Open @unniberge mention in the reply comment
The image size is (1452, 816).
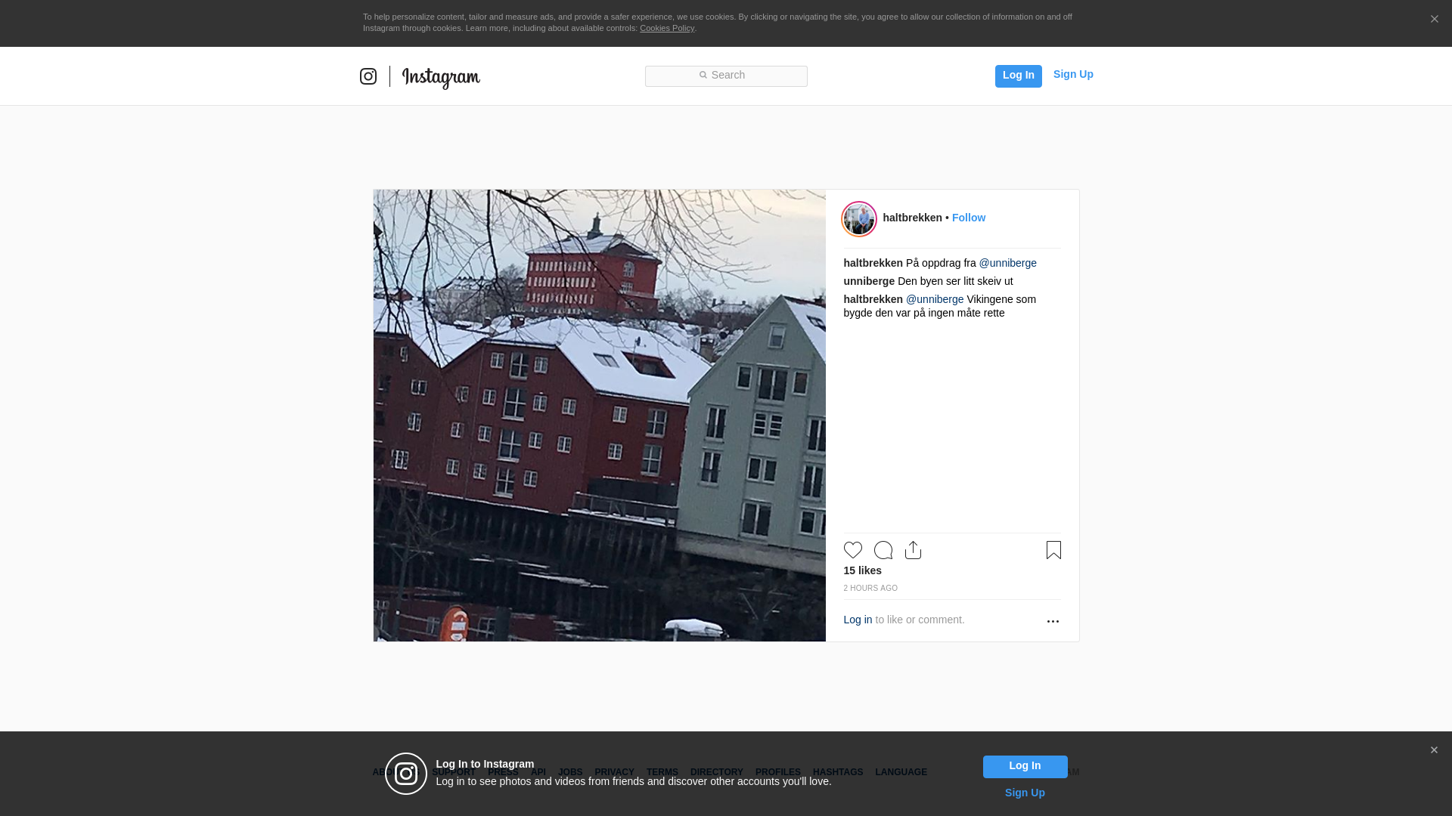coord(935,299)
